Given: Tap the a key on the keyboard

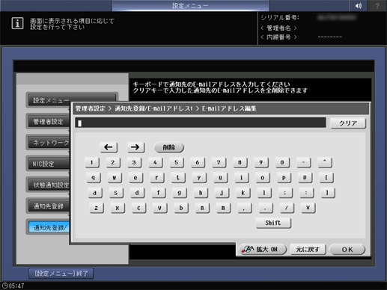Looking at the screenshot, I should click(95, 193).
